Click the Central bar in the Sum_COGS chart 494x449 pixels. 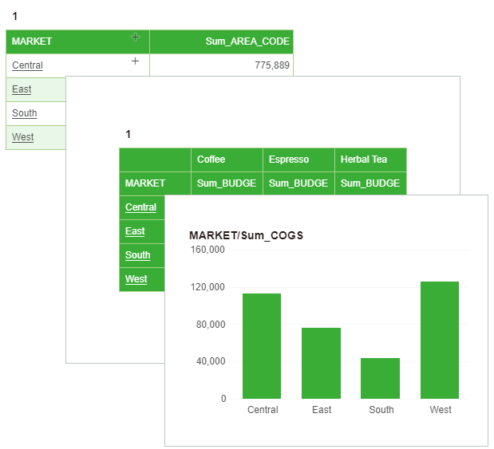coord(262,346)
